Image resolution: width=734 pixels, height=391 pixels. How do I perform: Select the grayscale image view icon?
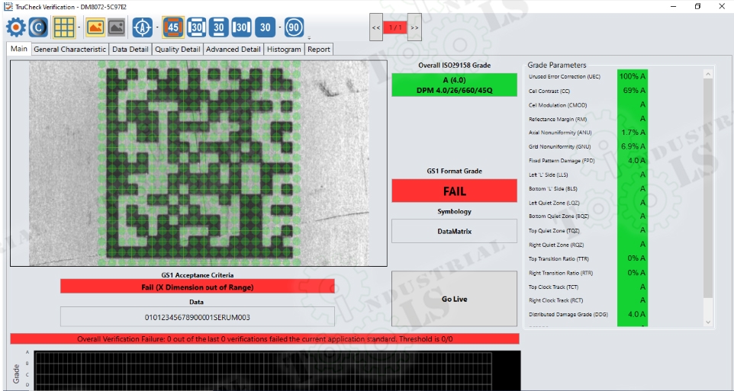point(117,27)
